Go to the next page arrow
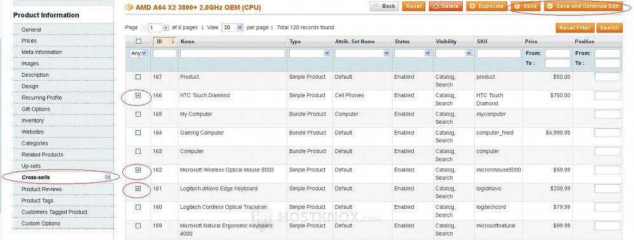Viewport: 634px width, 240px height. 166,28
